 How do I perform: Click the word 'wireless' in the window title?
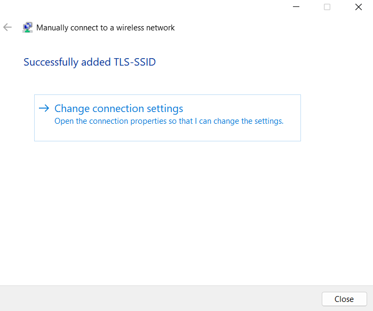point(130,28)
